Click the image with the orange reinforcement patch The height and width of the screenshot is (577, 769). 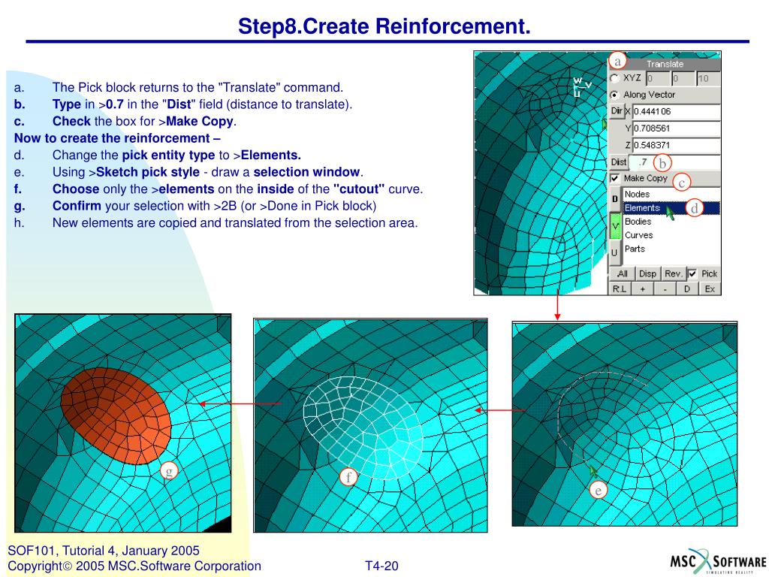(x=122, y=423)
